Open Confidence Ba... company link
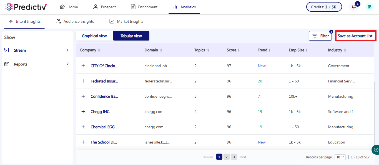 pos(104,96)
